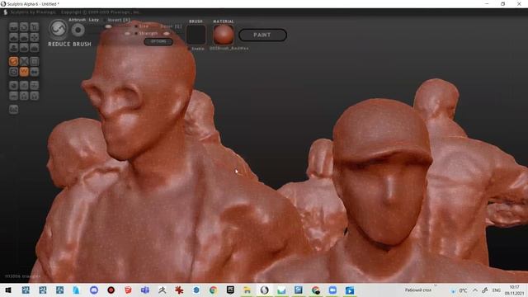Select the Rotate tool

24,27
